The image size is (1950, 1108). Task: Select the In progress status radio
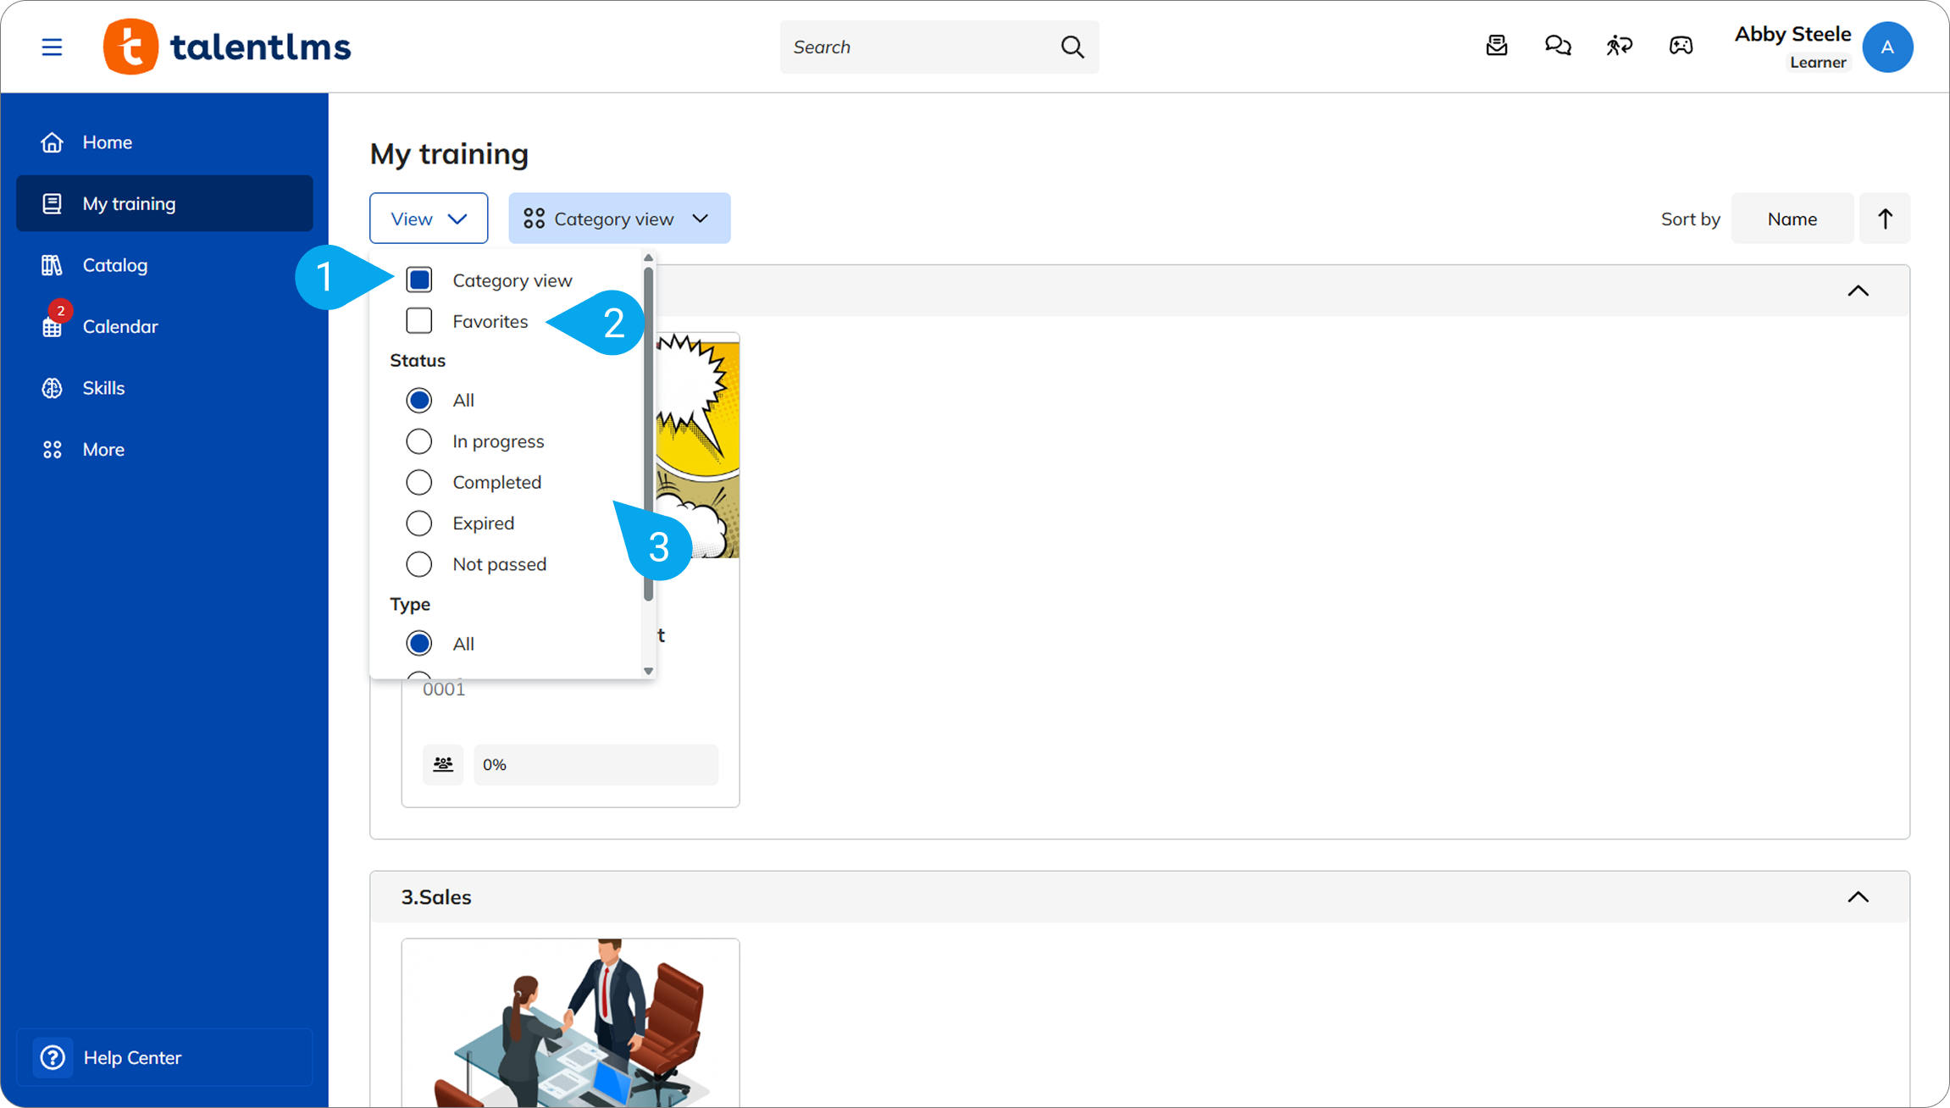(x=419, y=441)
